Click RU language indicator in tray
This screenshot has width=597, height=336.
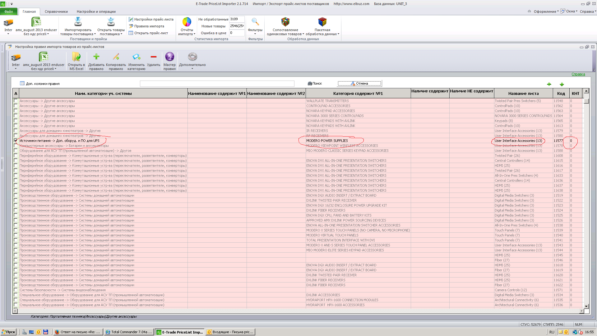point(552,332)
